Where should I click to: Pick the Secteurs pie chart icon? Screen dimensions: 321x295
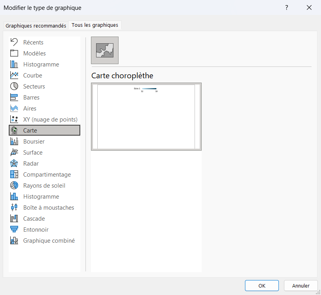pyautogui.click(x=14, y=86)
